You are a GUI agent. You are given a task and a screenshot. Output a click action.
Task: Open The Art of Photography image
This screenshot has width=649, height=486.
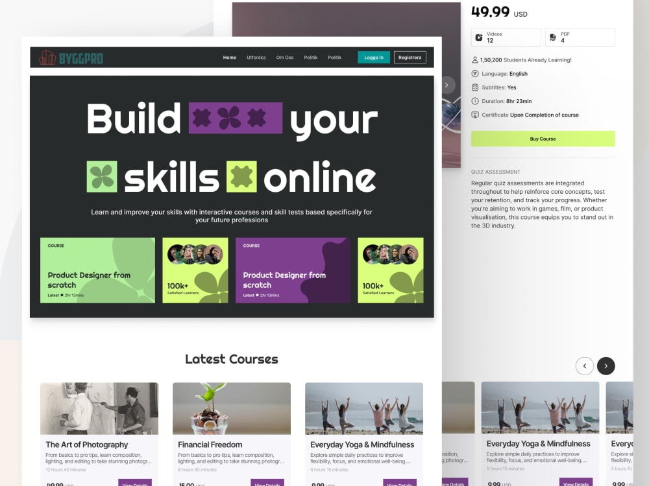coord(99,408)
